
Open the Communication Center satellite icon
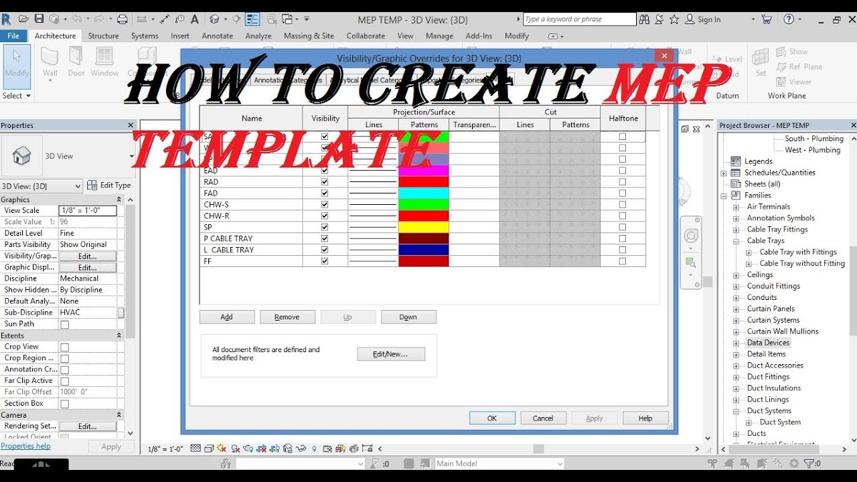tap(659, 19)
